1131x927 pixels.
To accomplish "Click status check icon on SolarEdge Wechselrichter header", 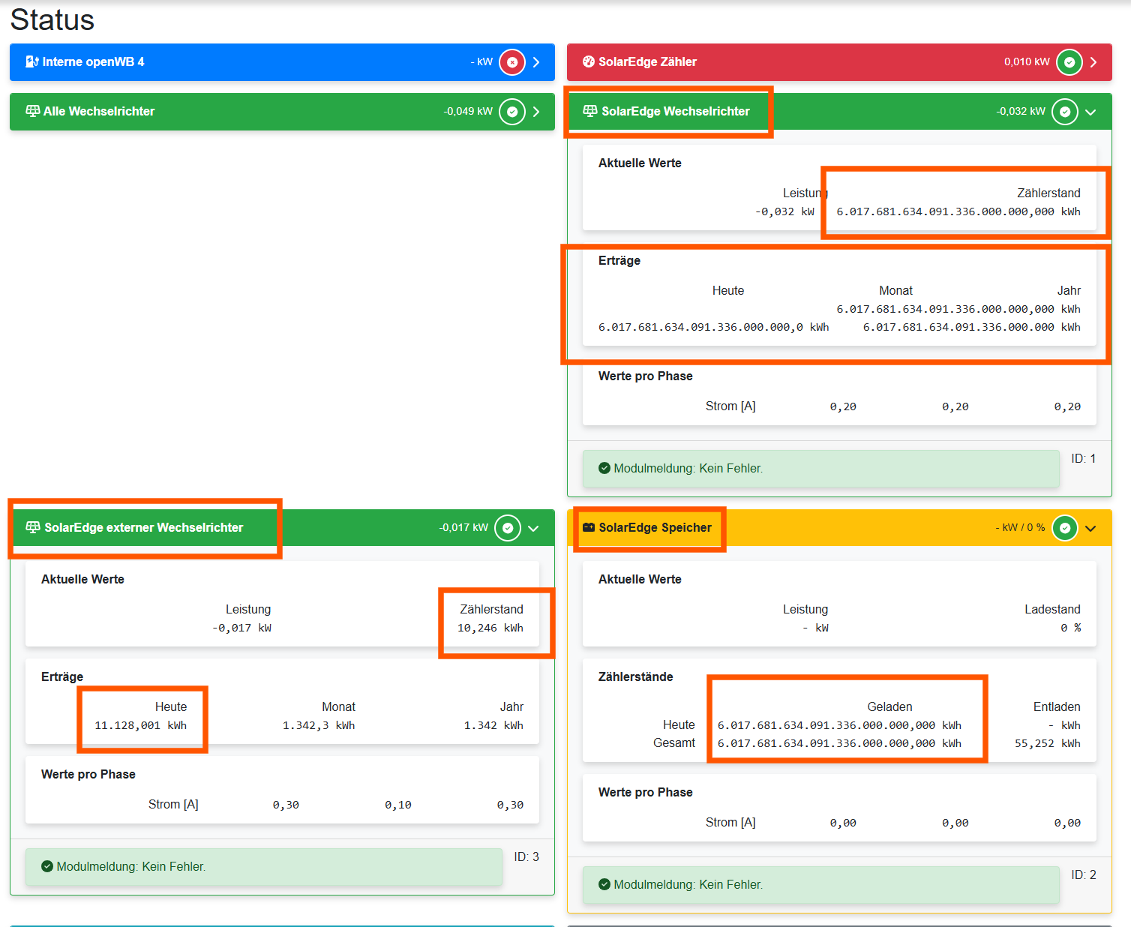I will point(1064,112).
